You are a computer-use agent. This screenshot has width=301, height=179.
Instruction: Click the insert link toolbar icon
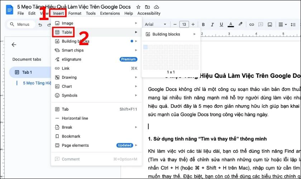(x=252, y=25)
